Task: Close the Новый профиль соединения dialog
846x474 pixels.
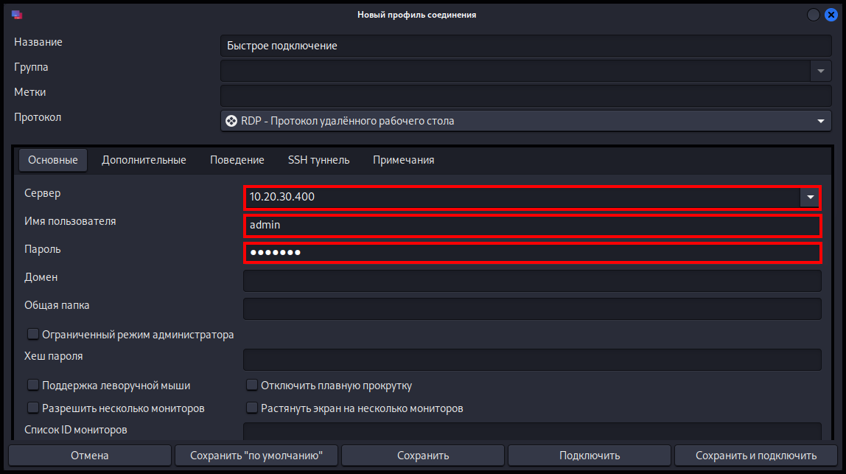Action: pos(831,15)
